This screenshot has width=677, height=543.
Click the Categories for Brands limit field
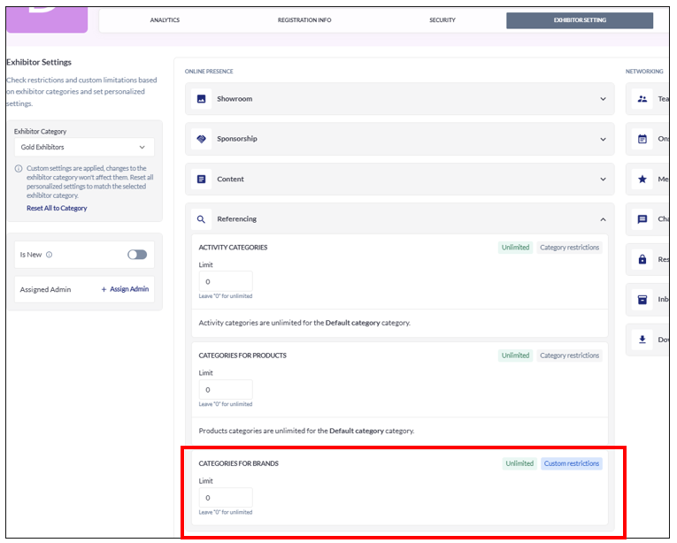(226, 498)
